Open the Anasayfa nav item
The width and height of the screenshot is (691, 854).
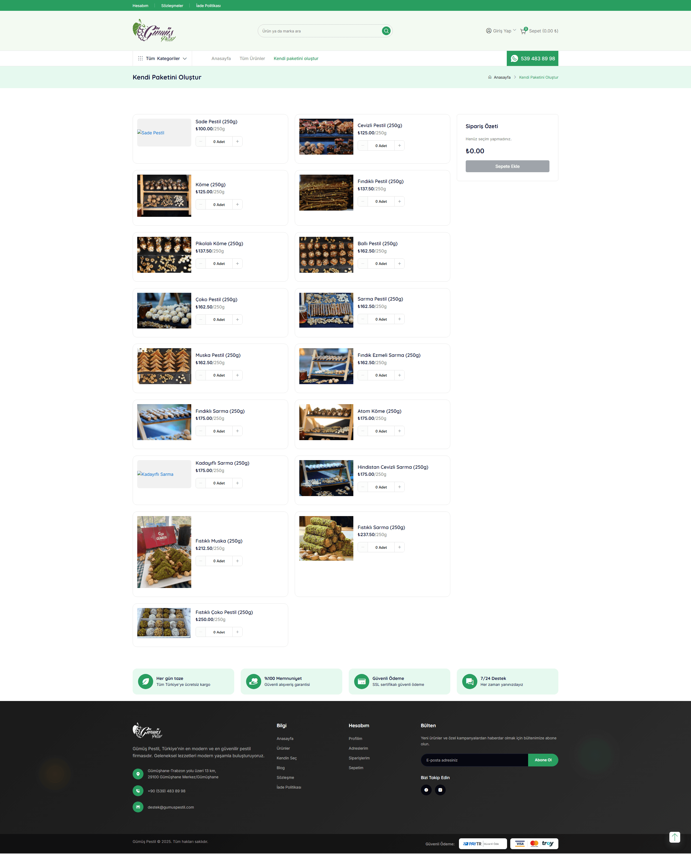pos(221,59)
